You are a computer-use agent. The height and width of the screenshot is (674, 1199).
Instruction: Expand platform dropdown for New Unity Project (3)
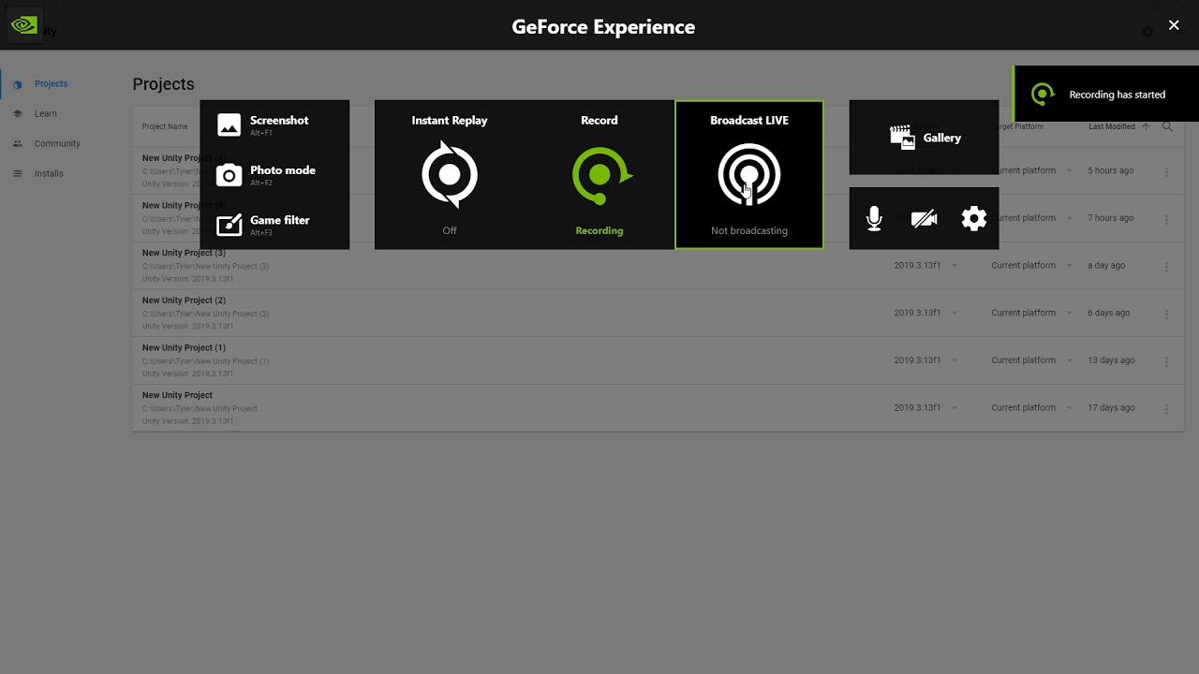(1070, 266)
